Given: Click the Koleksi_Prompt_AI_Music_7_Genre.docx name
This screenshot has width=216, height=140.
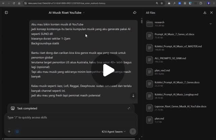Looking at the screenshot, I should (x=177, y=82).
